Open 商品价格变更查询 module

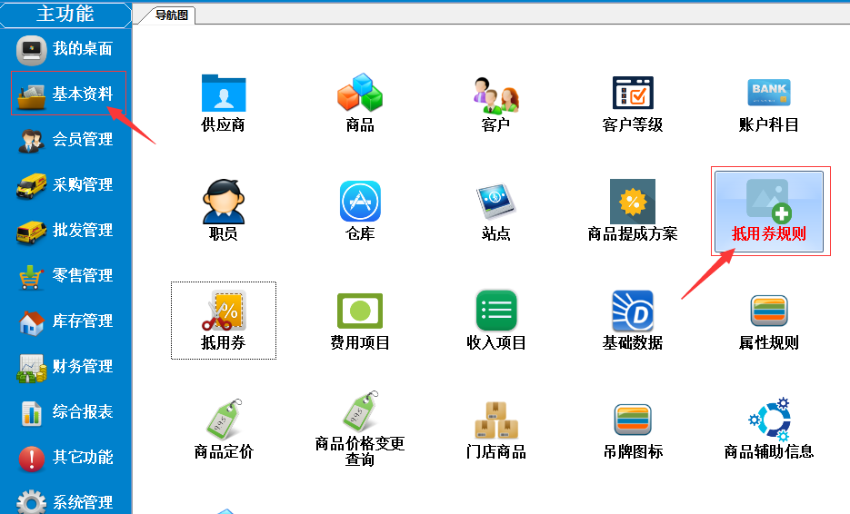[x=360, y=430]
